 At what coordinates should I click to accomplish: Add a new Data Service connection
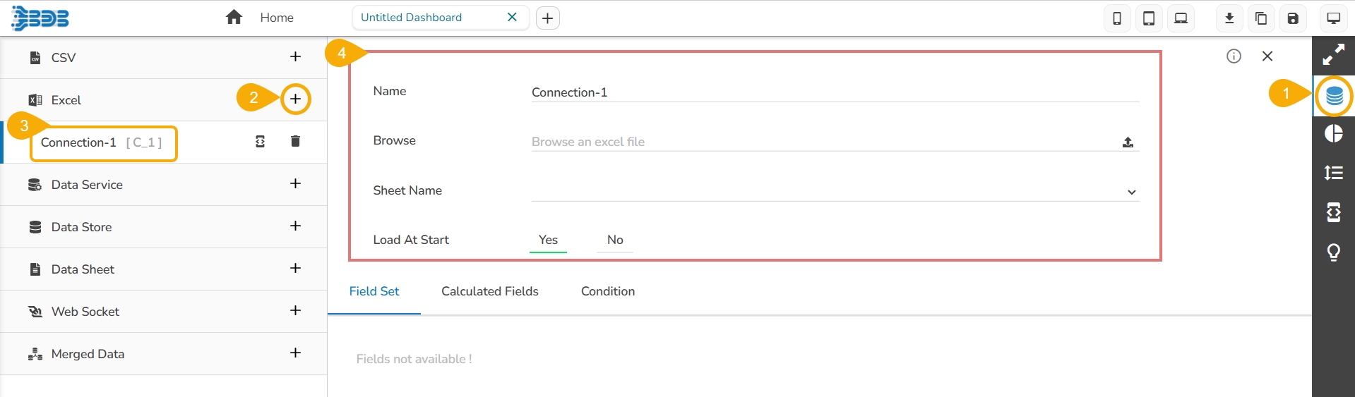click(295, 183)
